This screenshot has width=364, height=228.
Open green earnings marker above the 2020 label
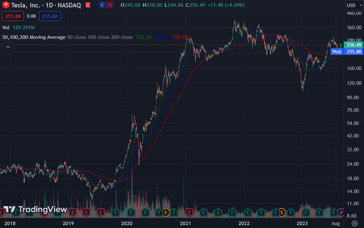click(x=131, y=212)
